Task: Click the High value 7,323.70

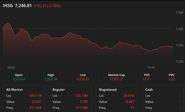Action: pyautogui.click(x=51, y=79)
